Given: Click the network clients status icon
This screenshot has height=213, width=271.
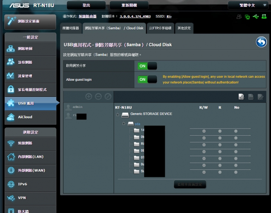Looking at the screenshot, I should (247, 17).
